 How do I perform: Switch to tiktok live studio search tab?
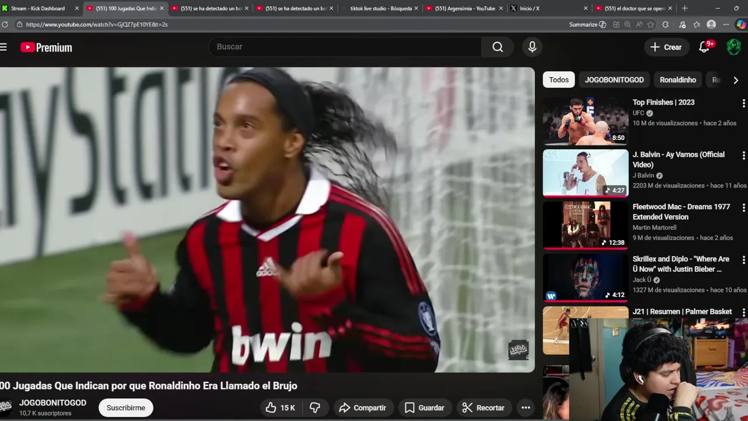[380, 8]
